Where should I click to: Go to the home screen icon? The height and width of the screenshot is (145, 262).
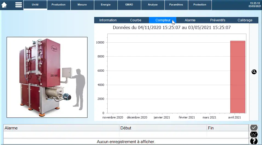click(x=4, y=5)
